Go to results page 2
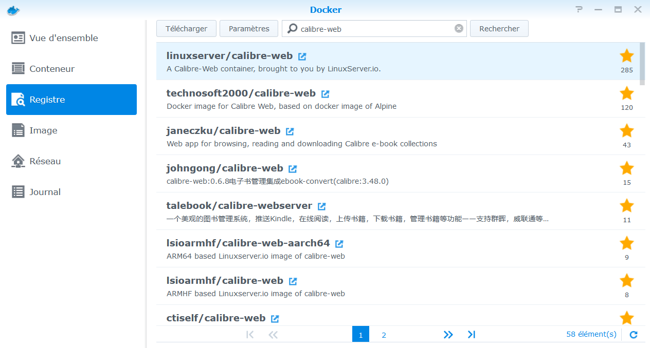 [x=384, y=335]
